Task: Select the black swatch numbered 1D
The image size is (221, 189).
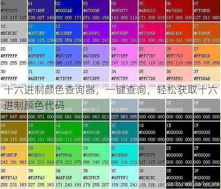Action: click(x=152, y=132)
